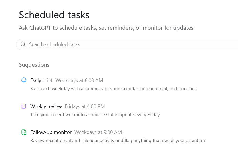Viewport: 238px width, 166px height.
Task: Open the Follow-up monitor suggestion title
Action: tap(51, 132)
